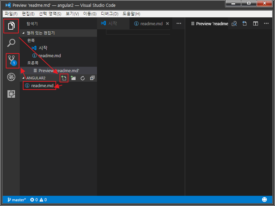
Task: Open the editor more actions ellipsis
Action: coord(179,23)
